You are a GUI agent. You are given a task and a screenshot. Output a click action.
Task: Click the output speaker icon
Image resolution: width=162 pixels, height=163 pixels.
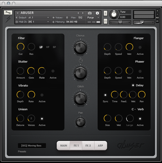click(x=17, y=17)
